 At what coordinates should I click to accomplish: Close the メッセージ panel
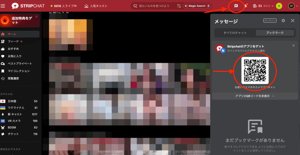pyautogui.click(x=293, y=20)
